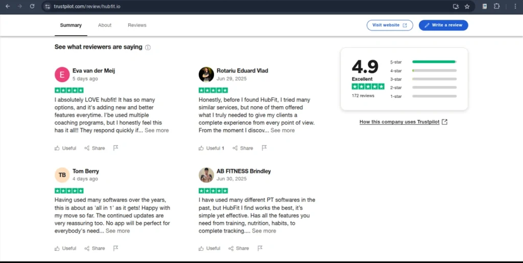Click the Write a review button

click(443, 25)
